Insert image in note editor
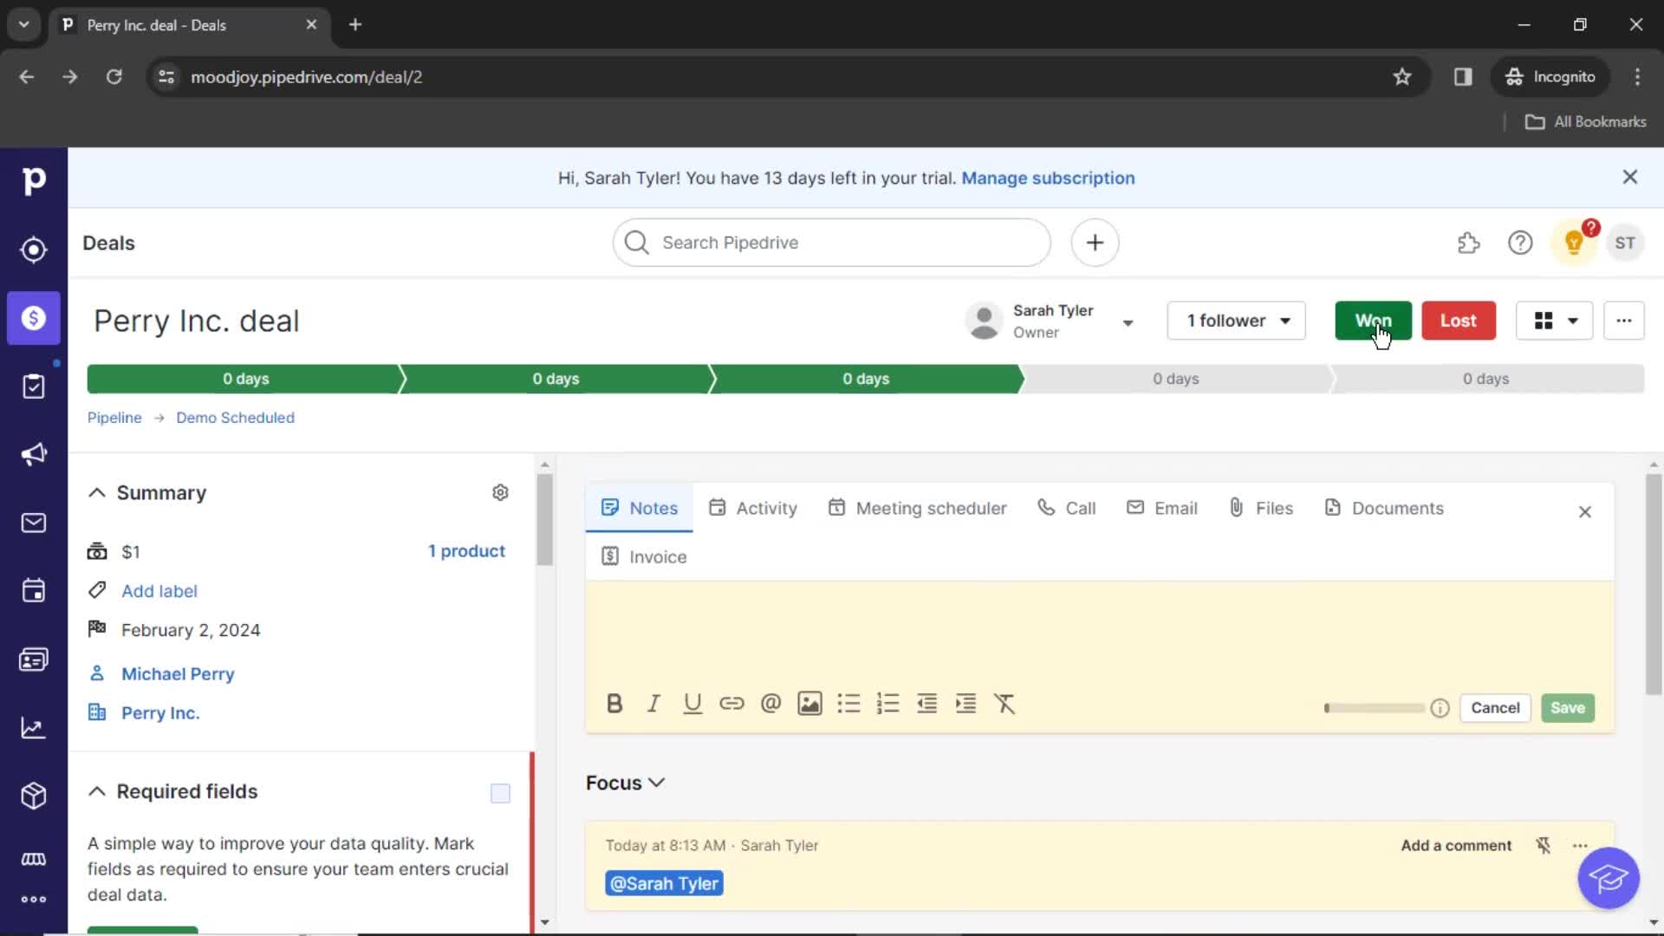The height and width of the screenshot is (936, 1664). click(809, 704)
